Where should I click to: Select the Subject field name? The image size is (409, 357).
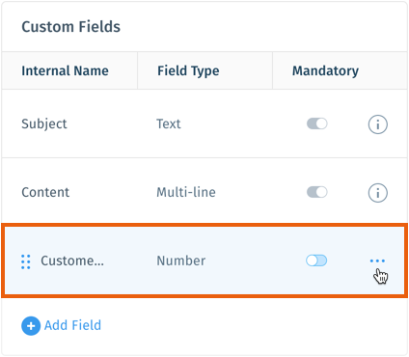coord(44,124)
